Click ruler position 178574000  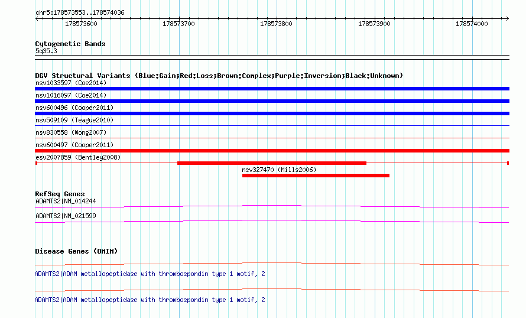click(472, 24)
